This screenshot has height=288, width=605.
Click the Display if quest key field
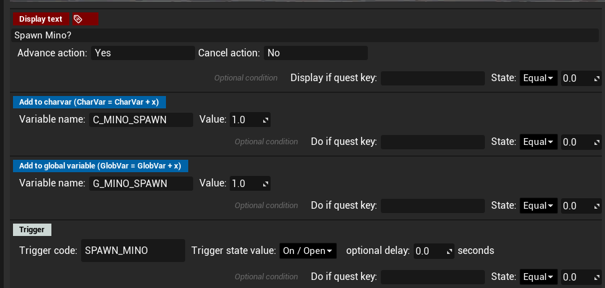[432, 78]
